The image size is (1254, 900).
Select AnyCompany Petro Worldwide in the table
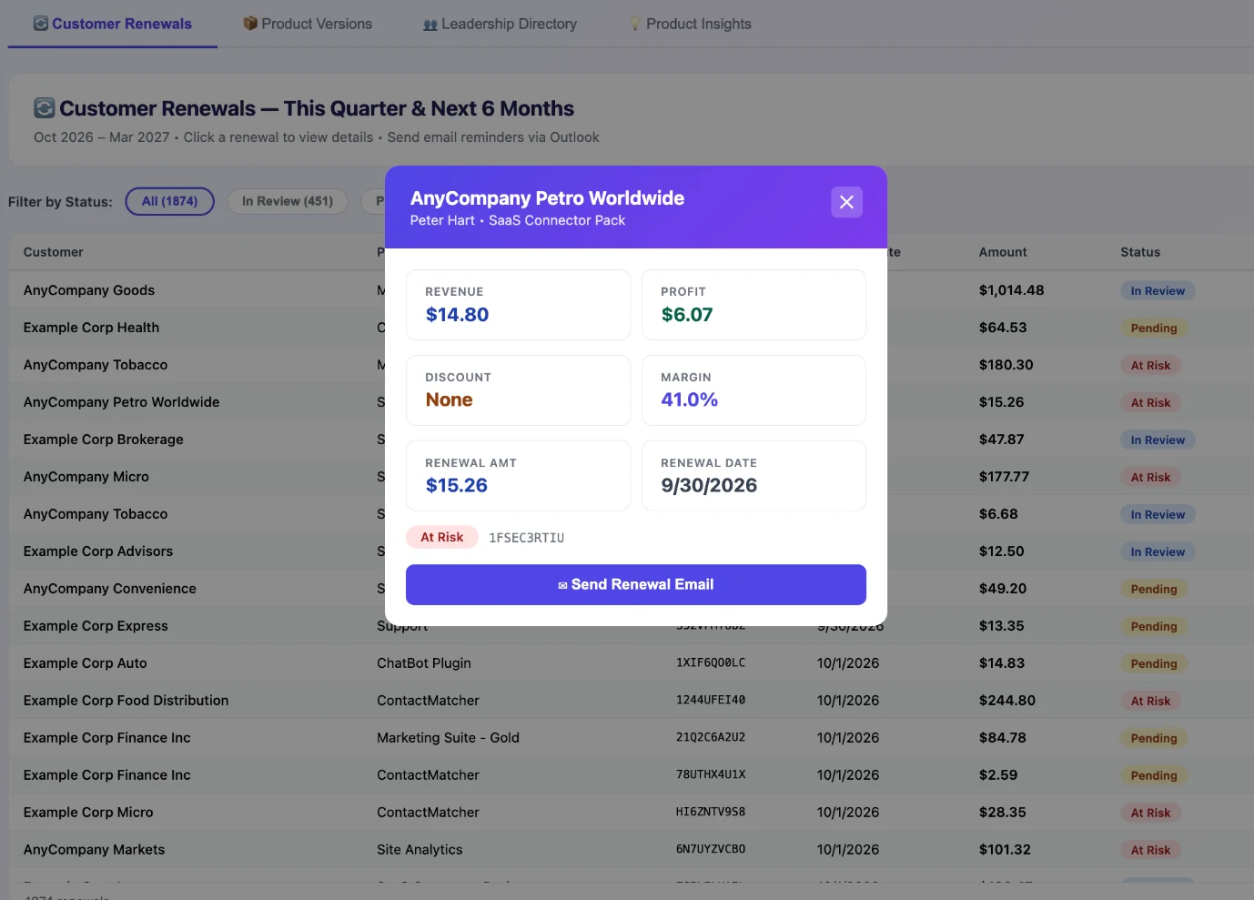122,402
